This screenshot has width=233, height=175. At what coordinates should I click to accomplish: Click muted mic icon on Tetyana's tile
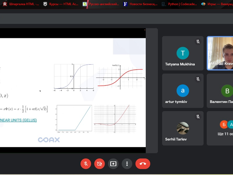click(x=198, y=42)
